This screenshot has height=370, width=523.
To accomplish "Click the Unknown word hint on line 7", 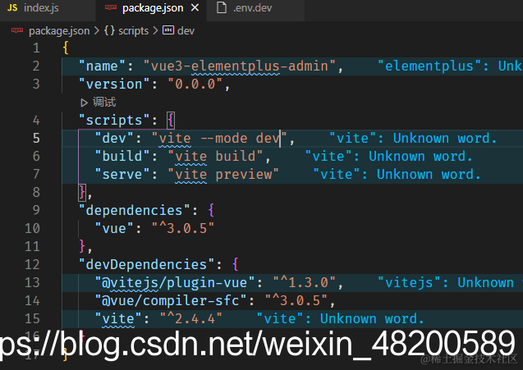I will (x=397, y=174).
